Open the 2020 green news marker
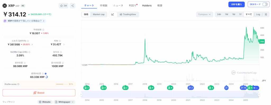 170,88
